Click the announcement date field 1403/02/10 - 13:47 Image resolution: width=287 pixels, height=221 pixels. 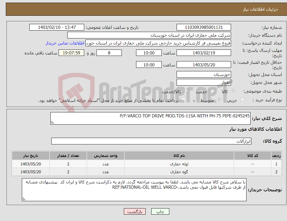pyautogui.click(x=57, y=27)
